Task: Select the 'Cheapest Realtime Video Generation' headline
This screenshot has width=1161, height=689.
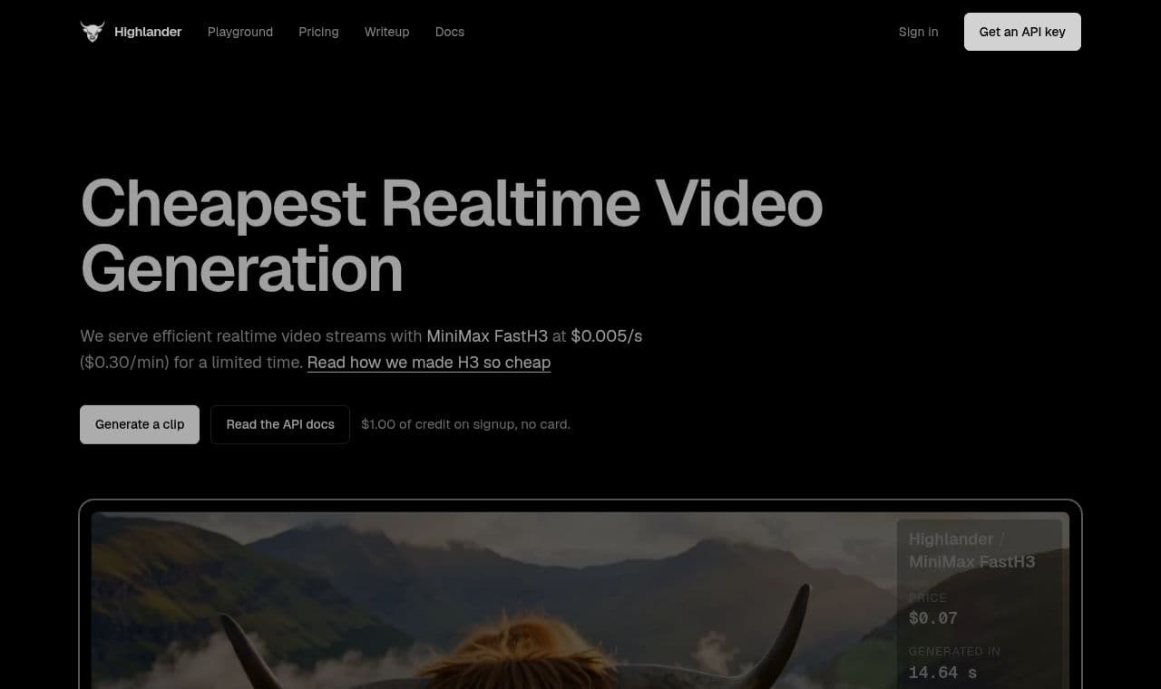Action: [x=452, y=236]
